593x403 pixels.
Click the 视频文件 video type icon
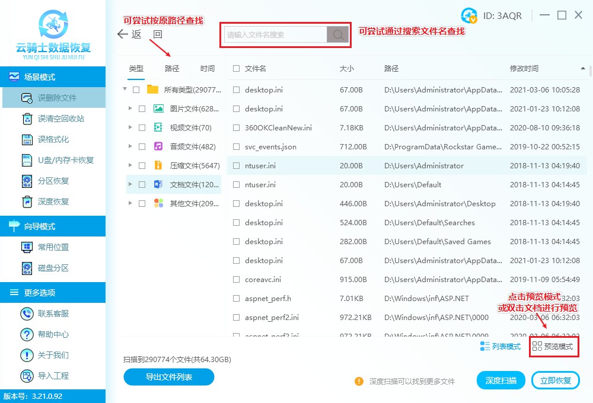click(x=158, y=127)
